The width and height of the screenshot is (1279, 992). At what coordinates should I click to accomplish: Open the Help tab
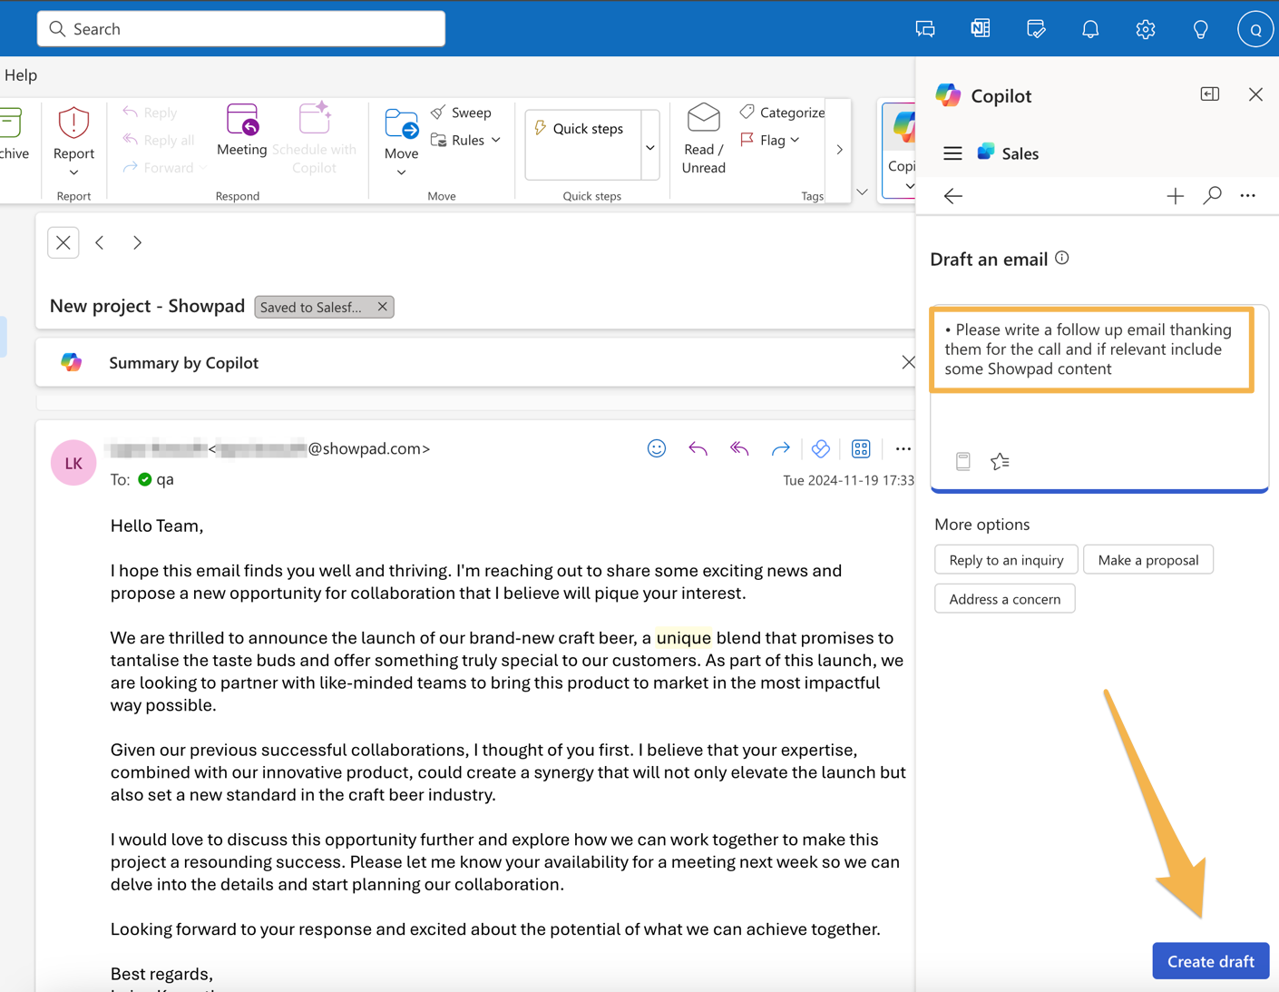pos(20,75)
